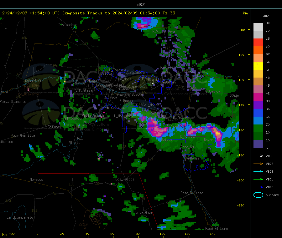Click the 'Morados' place label
282x238 pixels.
point(36,180)
